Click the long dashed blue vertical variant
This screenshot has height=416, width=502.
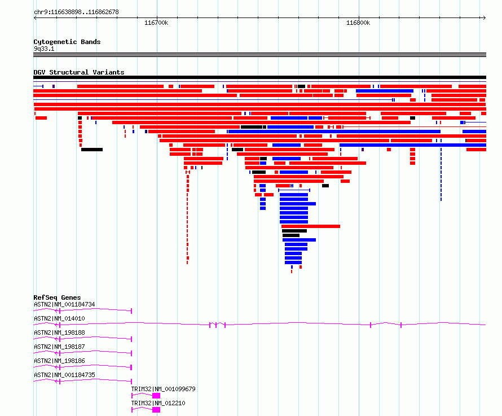[x=441, y=170]
